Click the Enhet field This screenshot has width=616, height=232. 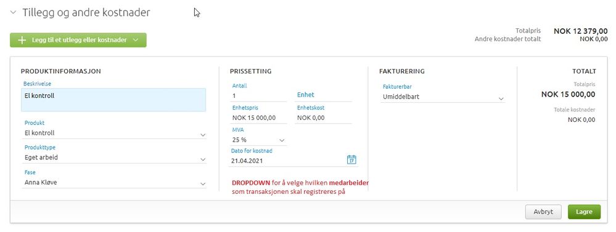[323, 95]
